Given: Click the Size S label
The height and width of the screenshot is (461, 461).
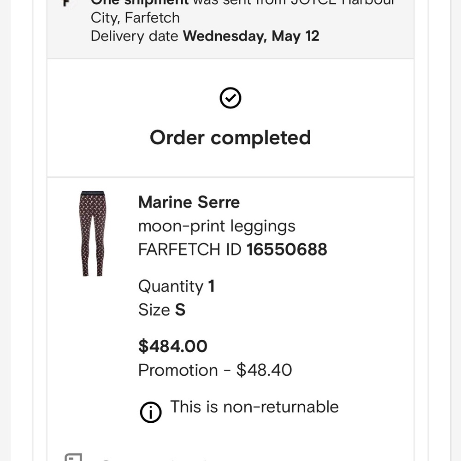Looking at the screenshot, I should click(x=161, y=310).
